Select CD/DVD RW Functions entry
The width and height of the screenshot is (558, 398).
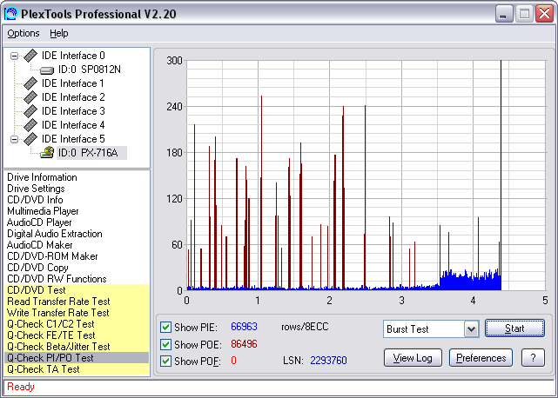57,279
